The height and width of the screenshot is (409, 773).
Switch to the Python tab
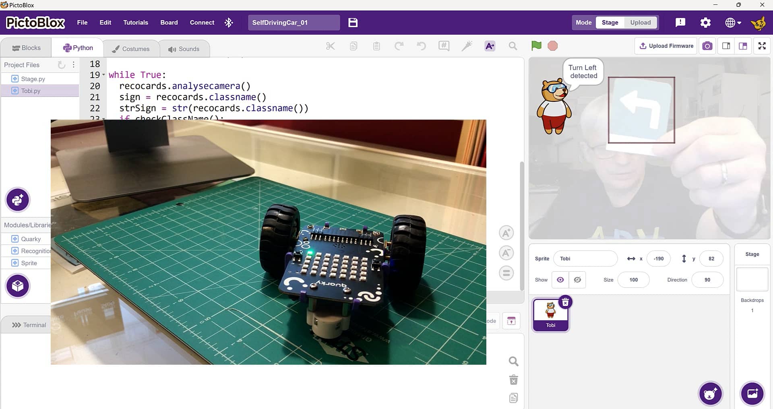[78, 48]
